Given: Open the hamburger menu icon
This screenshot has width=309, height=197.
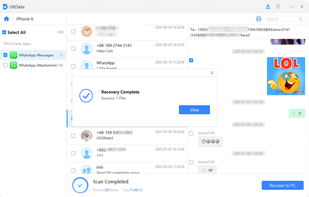Looking at the screenshot, I should coord(278,7).
